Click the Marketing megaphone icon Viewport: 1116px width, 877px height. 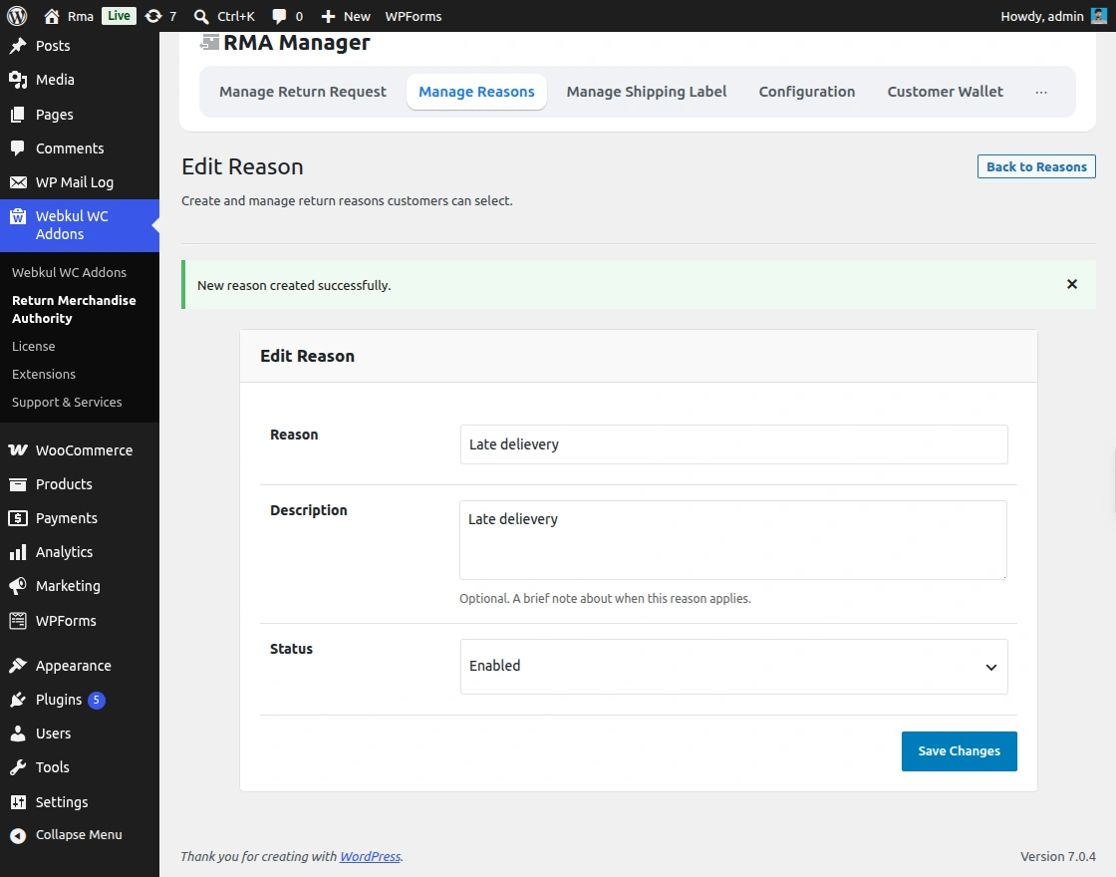point(18,586)
